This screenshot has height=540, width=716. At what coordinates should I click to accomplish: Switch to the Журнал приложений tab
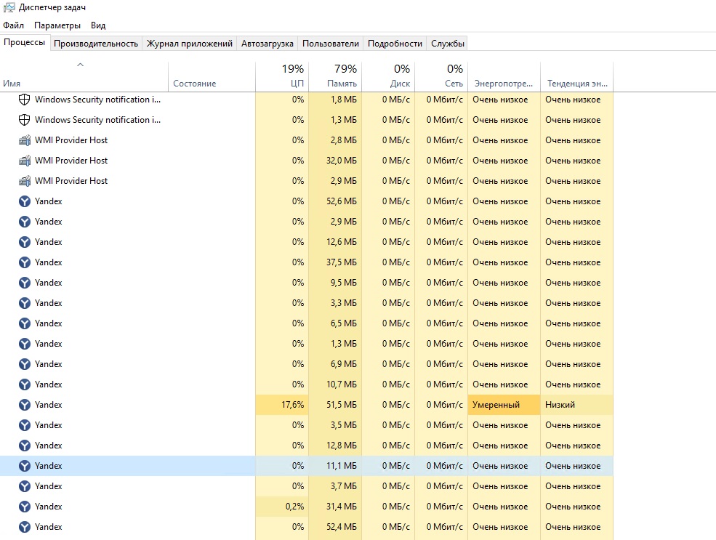point(190,44)
